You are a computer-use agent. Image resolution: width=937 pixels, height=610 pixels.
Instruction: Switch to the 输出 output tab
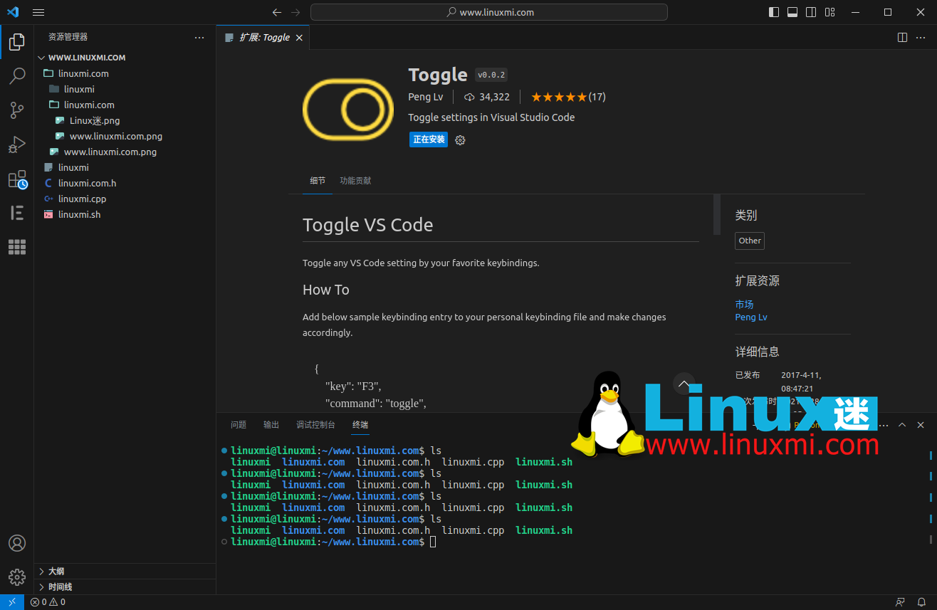click(x=271, y=425)
